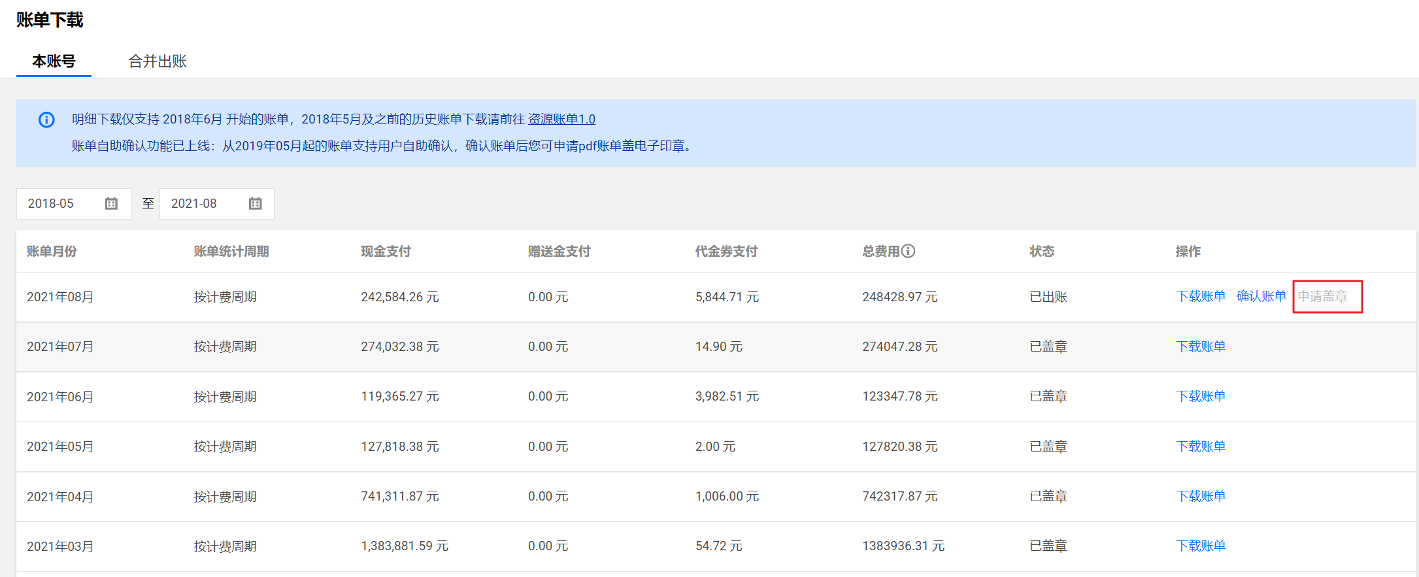Click the 状态 column header
Image resolution: width=1419 pixels, height=577 pixels.
point(1042,252)
